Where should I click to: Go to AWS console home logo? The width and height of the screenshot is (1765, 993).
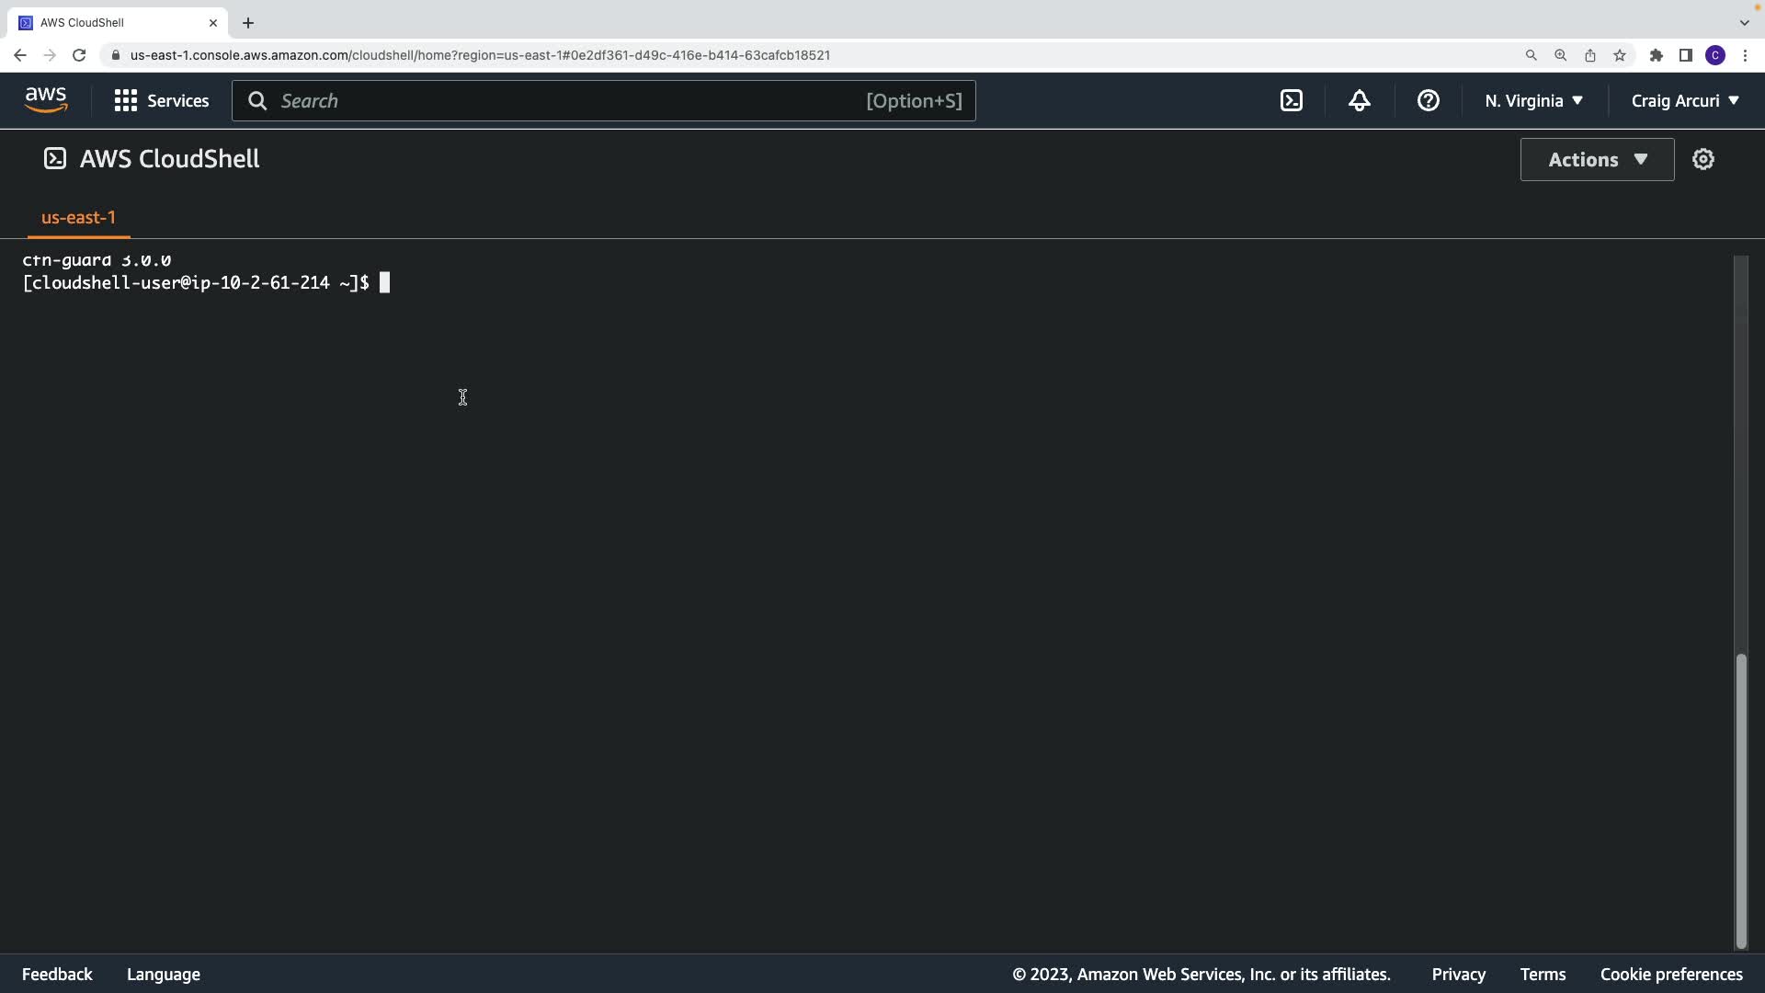tap(46, 100)
